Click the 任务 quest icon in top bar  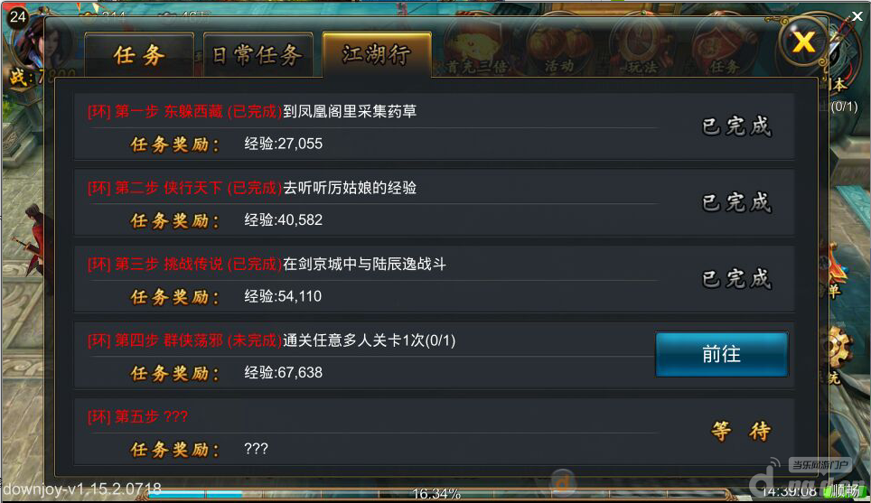click(725, 49)
